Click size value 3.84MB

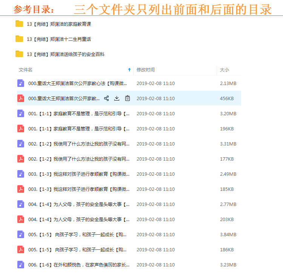pos(228,235)
